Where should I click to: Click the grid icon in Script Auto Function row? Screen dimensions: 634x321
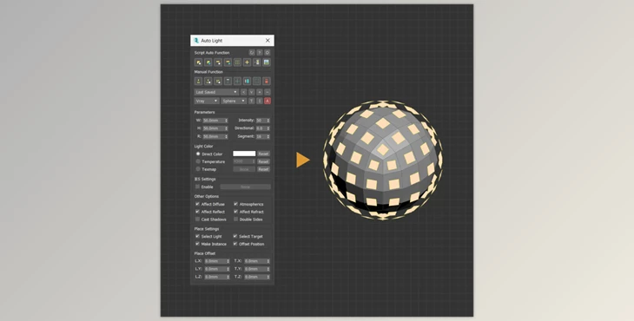(237, 62)
